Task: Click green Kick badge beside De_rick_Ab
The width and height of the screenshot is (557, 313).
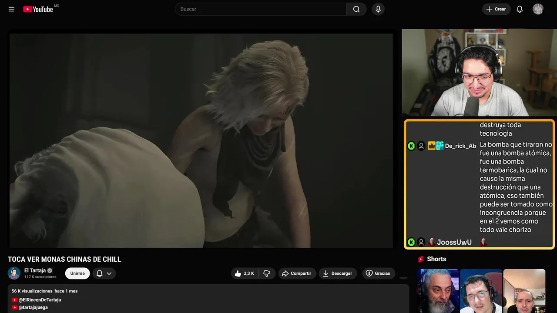Action: pos(411,146)
